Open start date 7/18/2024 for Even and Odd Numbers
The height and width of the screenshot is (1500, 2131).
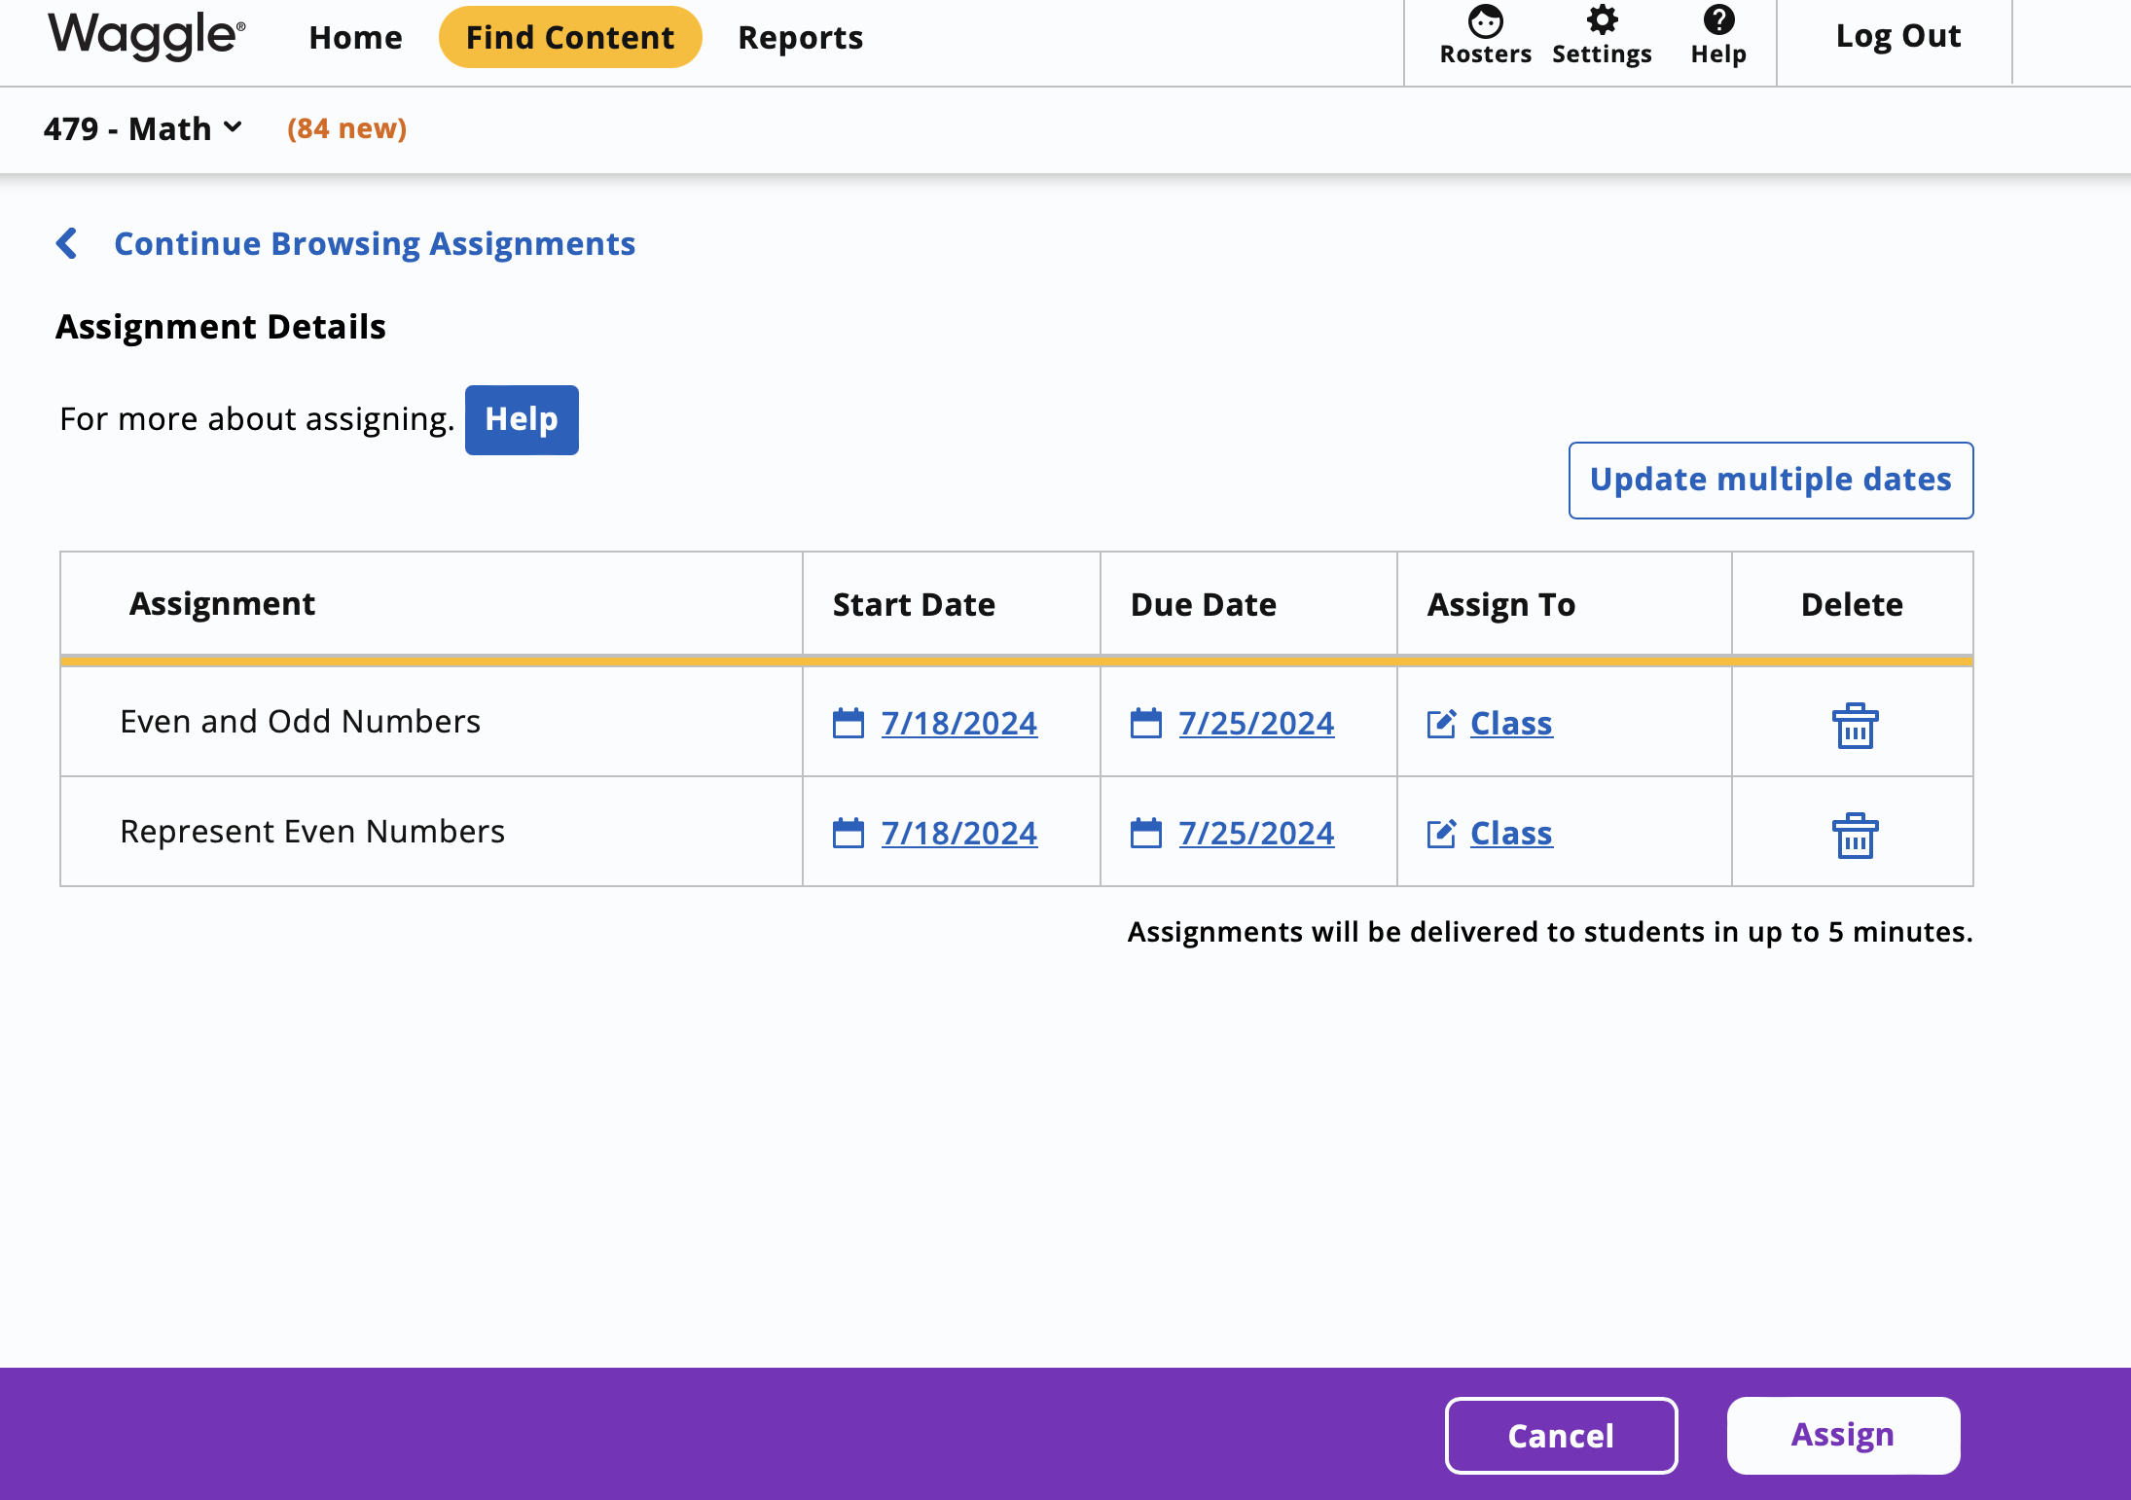959,723
